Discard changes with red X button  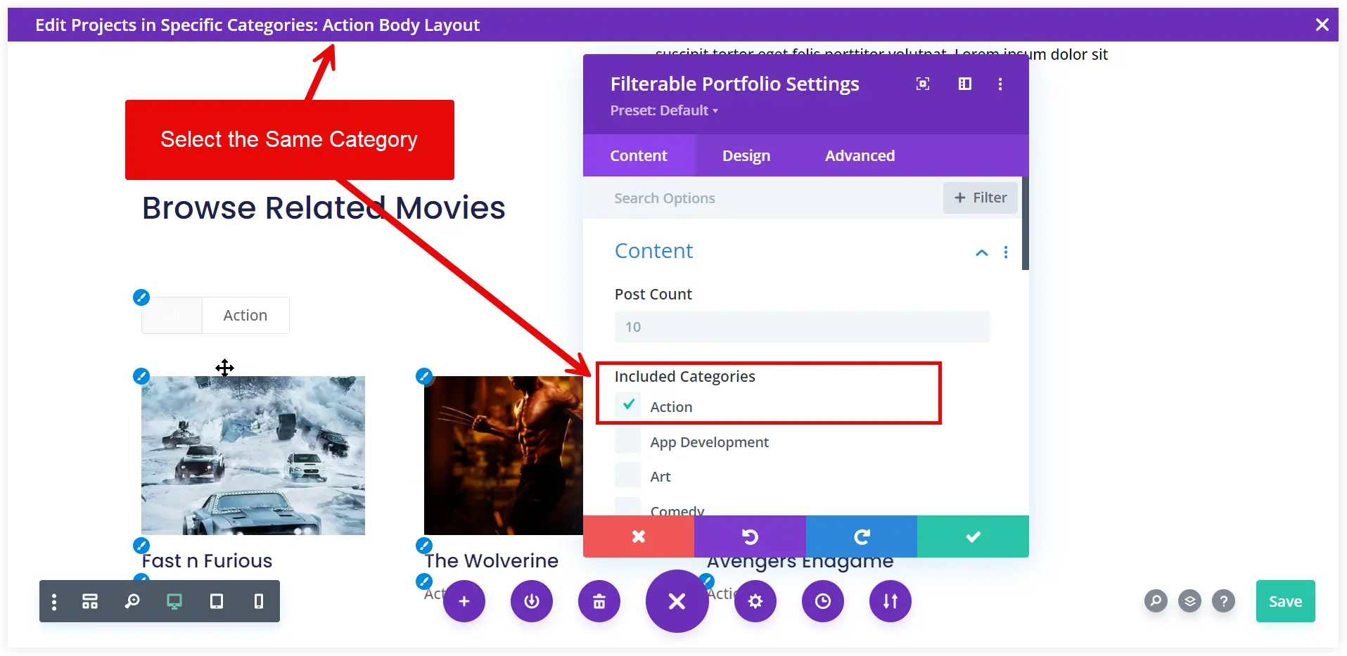pos(639,536)
